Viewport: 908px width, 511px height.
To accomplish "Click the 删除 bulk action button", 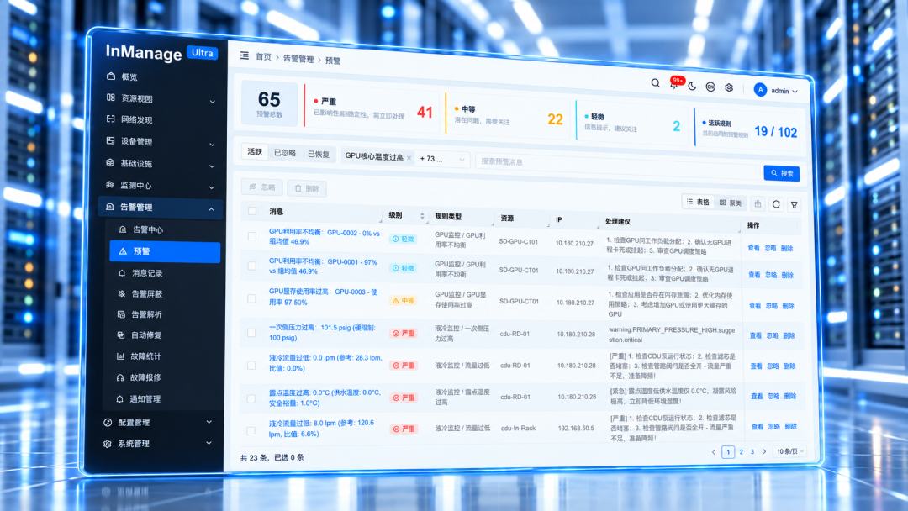I will pos(307,188).
